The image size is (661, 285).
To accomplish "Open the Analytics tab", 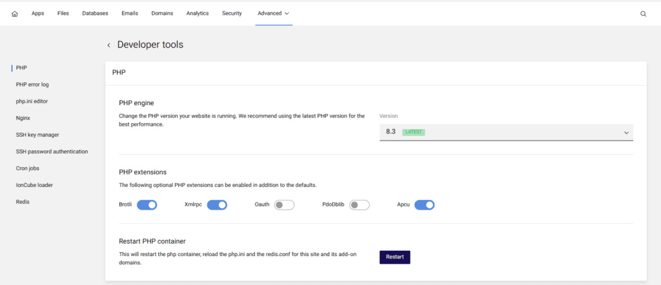I will pos(198,14).
